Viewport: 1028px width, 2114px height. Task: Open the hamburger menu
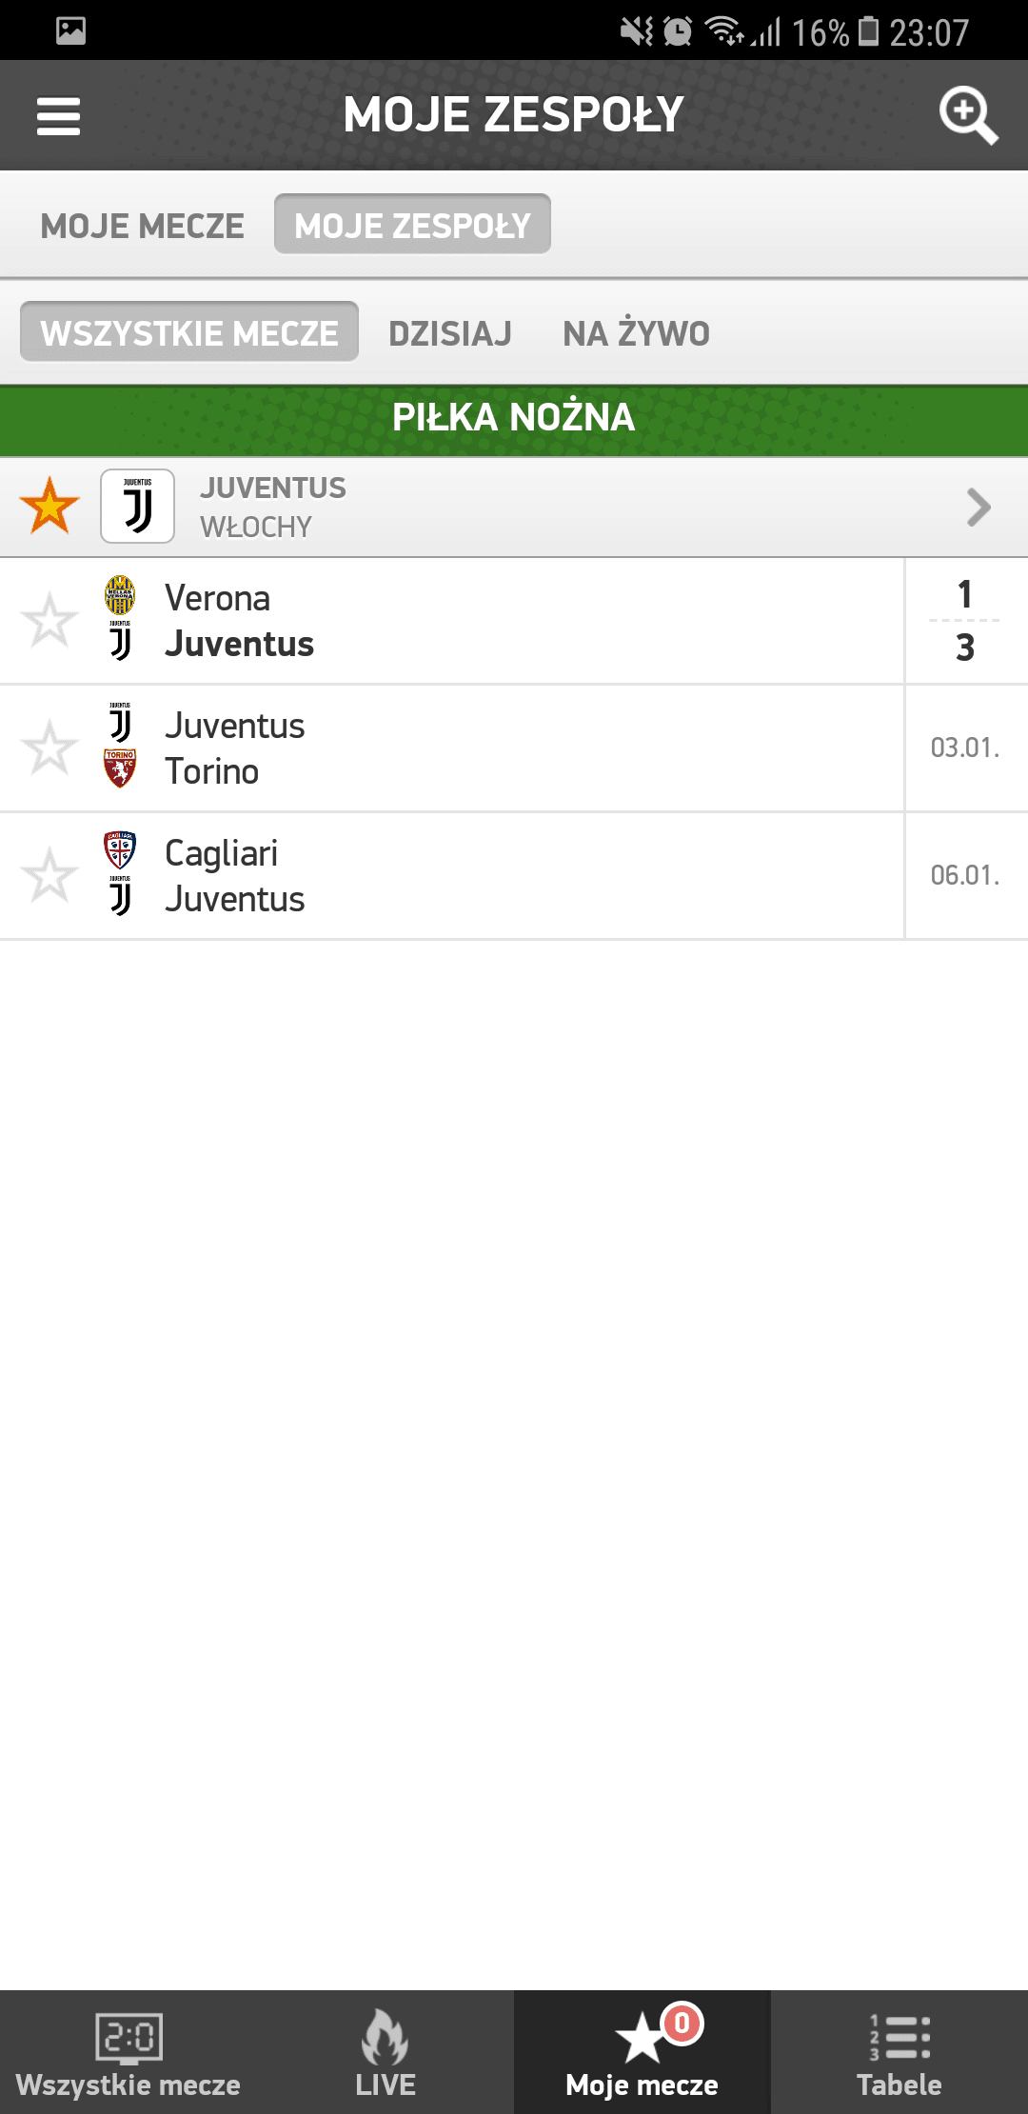[x=58, y=117]
